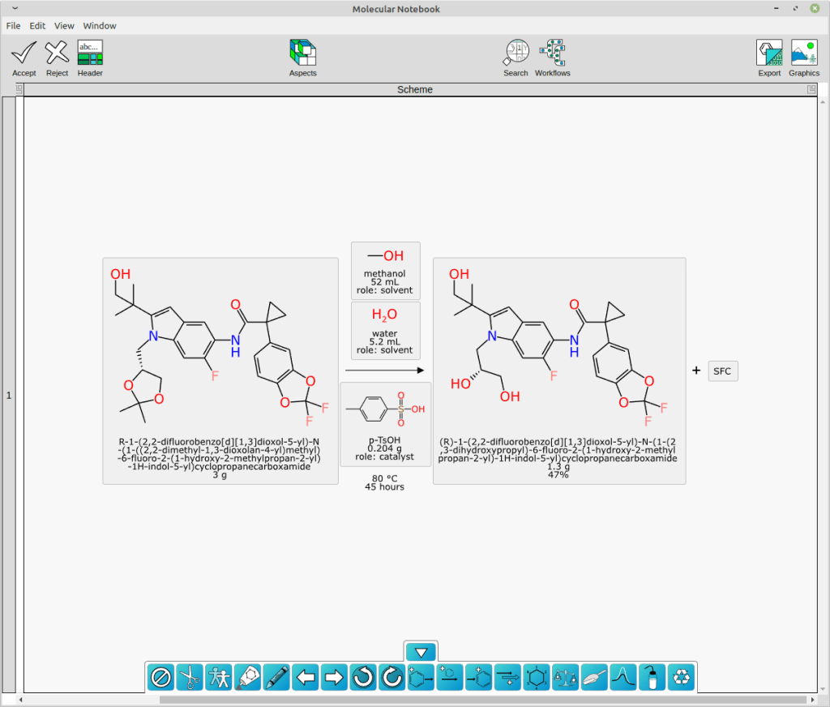Open the Window menu
The width and height of the screenshot is (830, 707).
100,26
